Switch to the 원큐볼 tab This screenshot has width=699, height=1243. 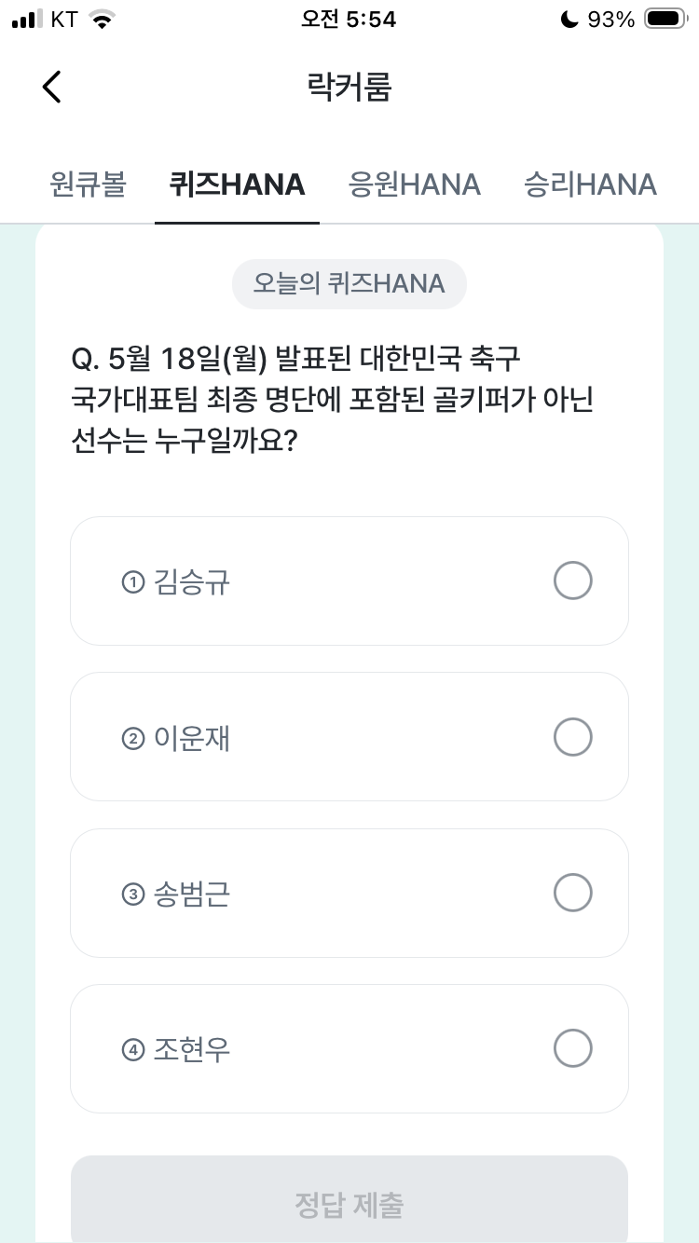87,184
